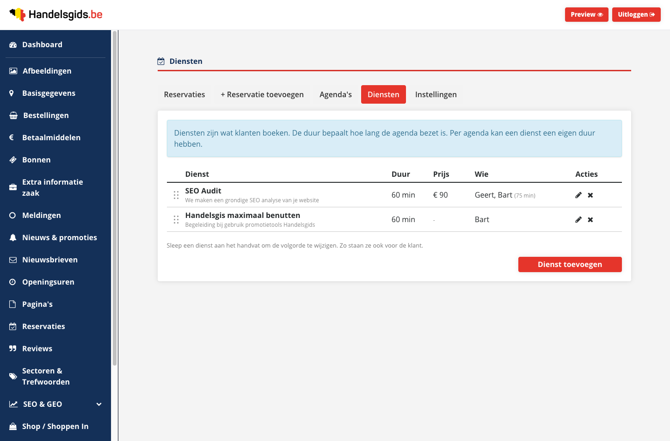Click the Duur column header
The height and width of the screenshot is (441, 670).
point(401,174)
